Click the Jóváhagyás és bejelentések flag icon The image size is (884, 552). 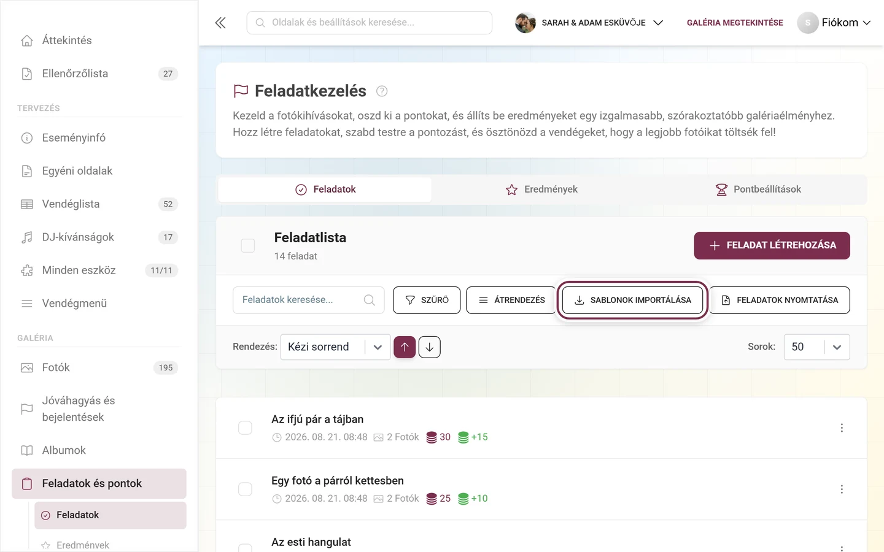click(x=27, y=409)
